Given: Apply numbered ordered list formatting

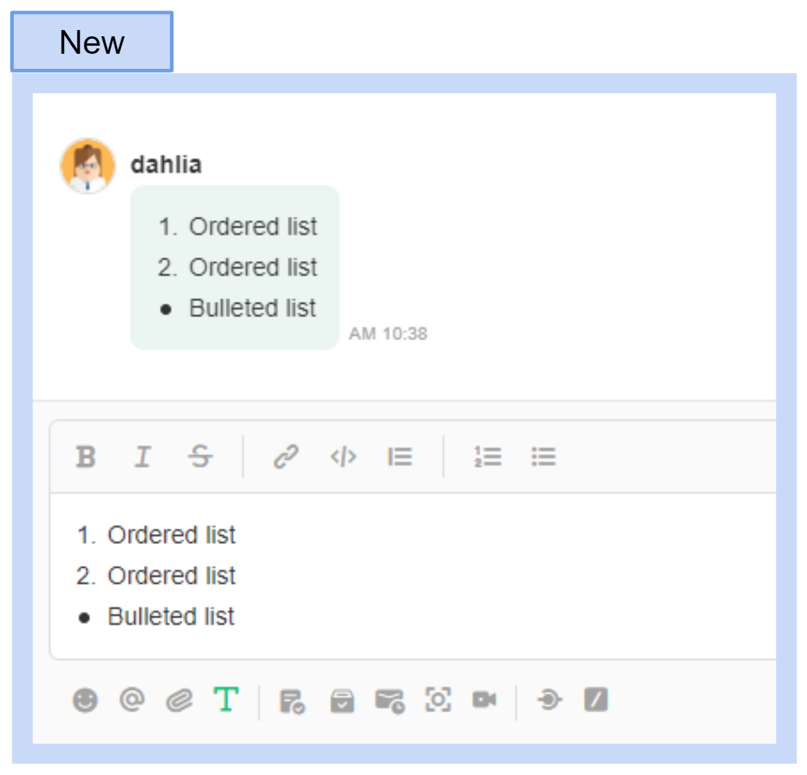Looking at the screenshot, I should point(487,457).
